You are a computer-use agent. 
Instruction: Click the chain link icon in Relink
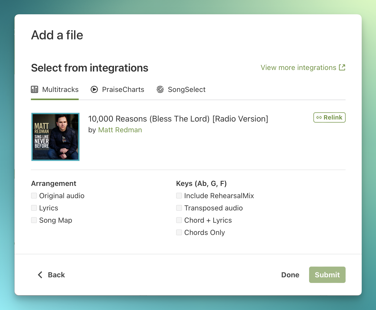pos(319,117)
